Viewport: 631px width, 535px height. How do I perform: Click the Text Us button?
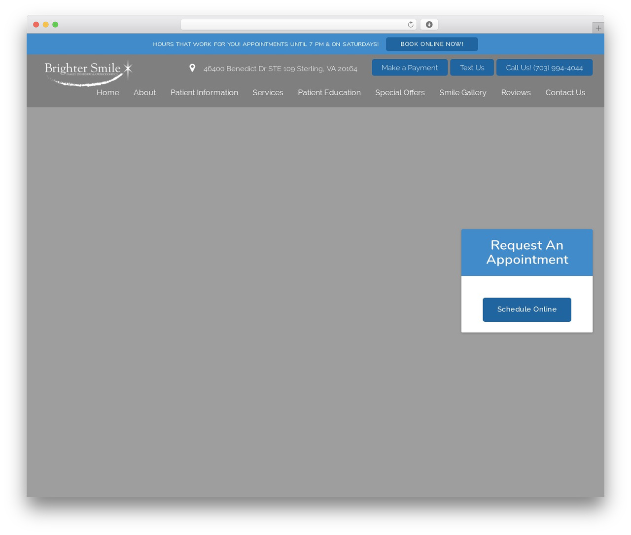pyautogui.click(x=472, y=68)
